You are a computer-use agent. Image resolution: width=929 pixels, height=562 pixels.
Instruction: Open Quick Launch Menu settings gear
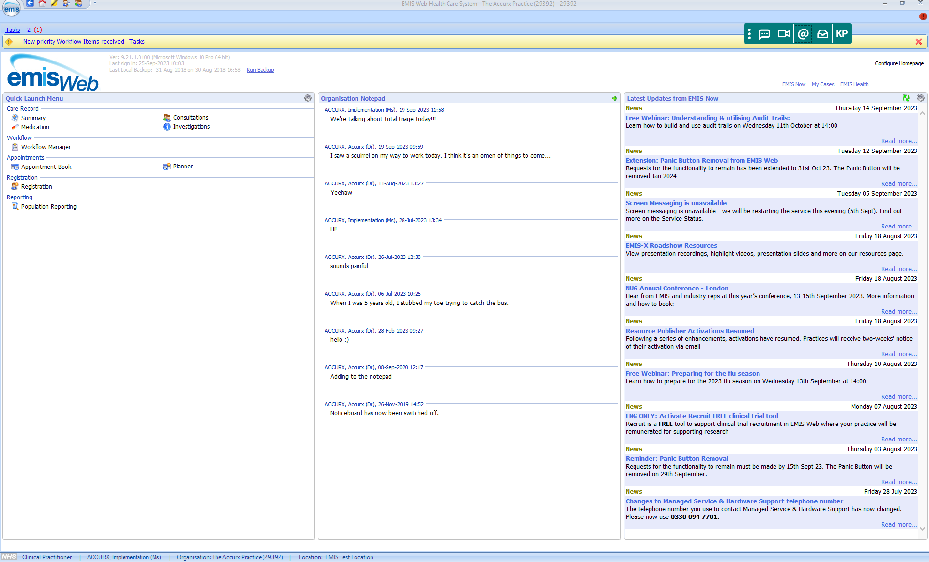[308, 98]
